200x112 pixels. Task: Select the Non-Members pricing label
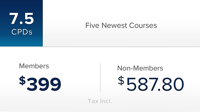140,68
